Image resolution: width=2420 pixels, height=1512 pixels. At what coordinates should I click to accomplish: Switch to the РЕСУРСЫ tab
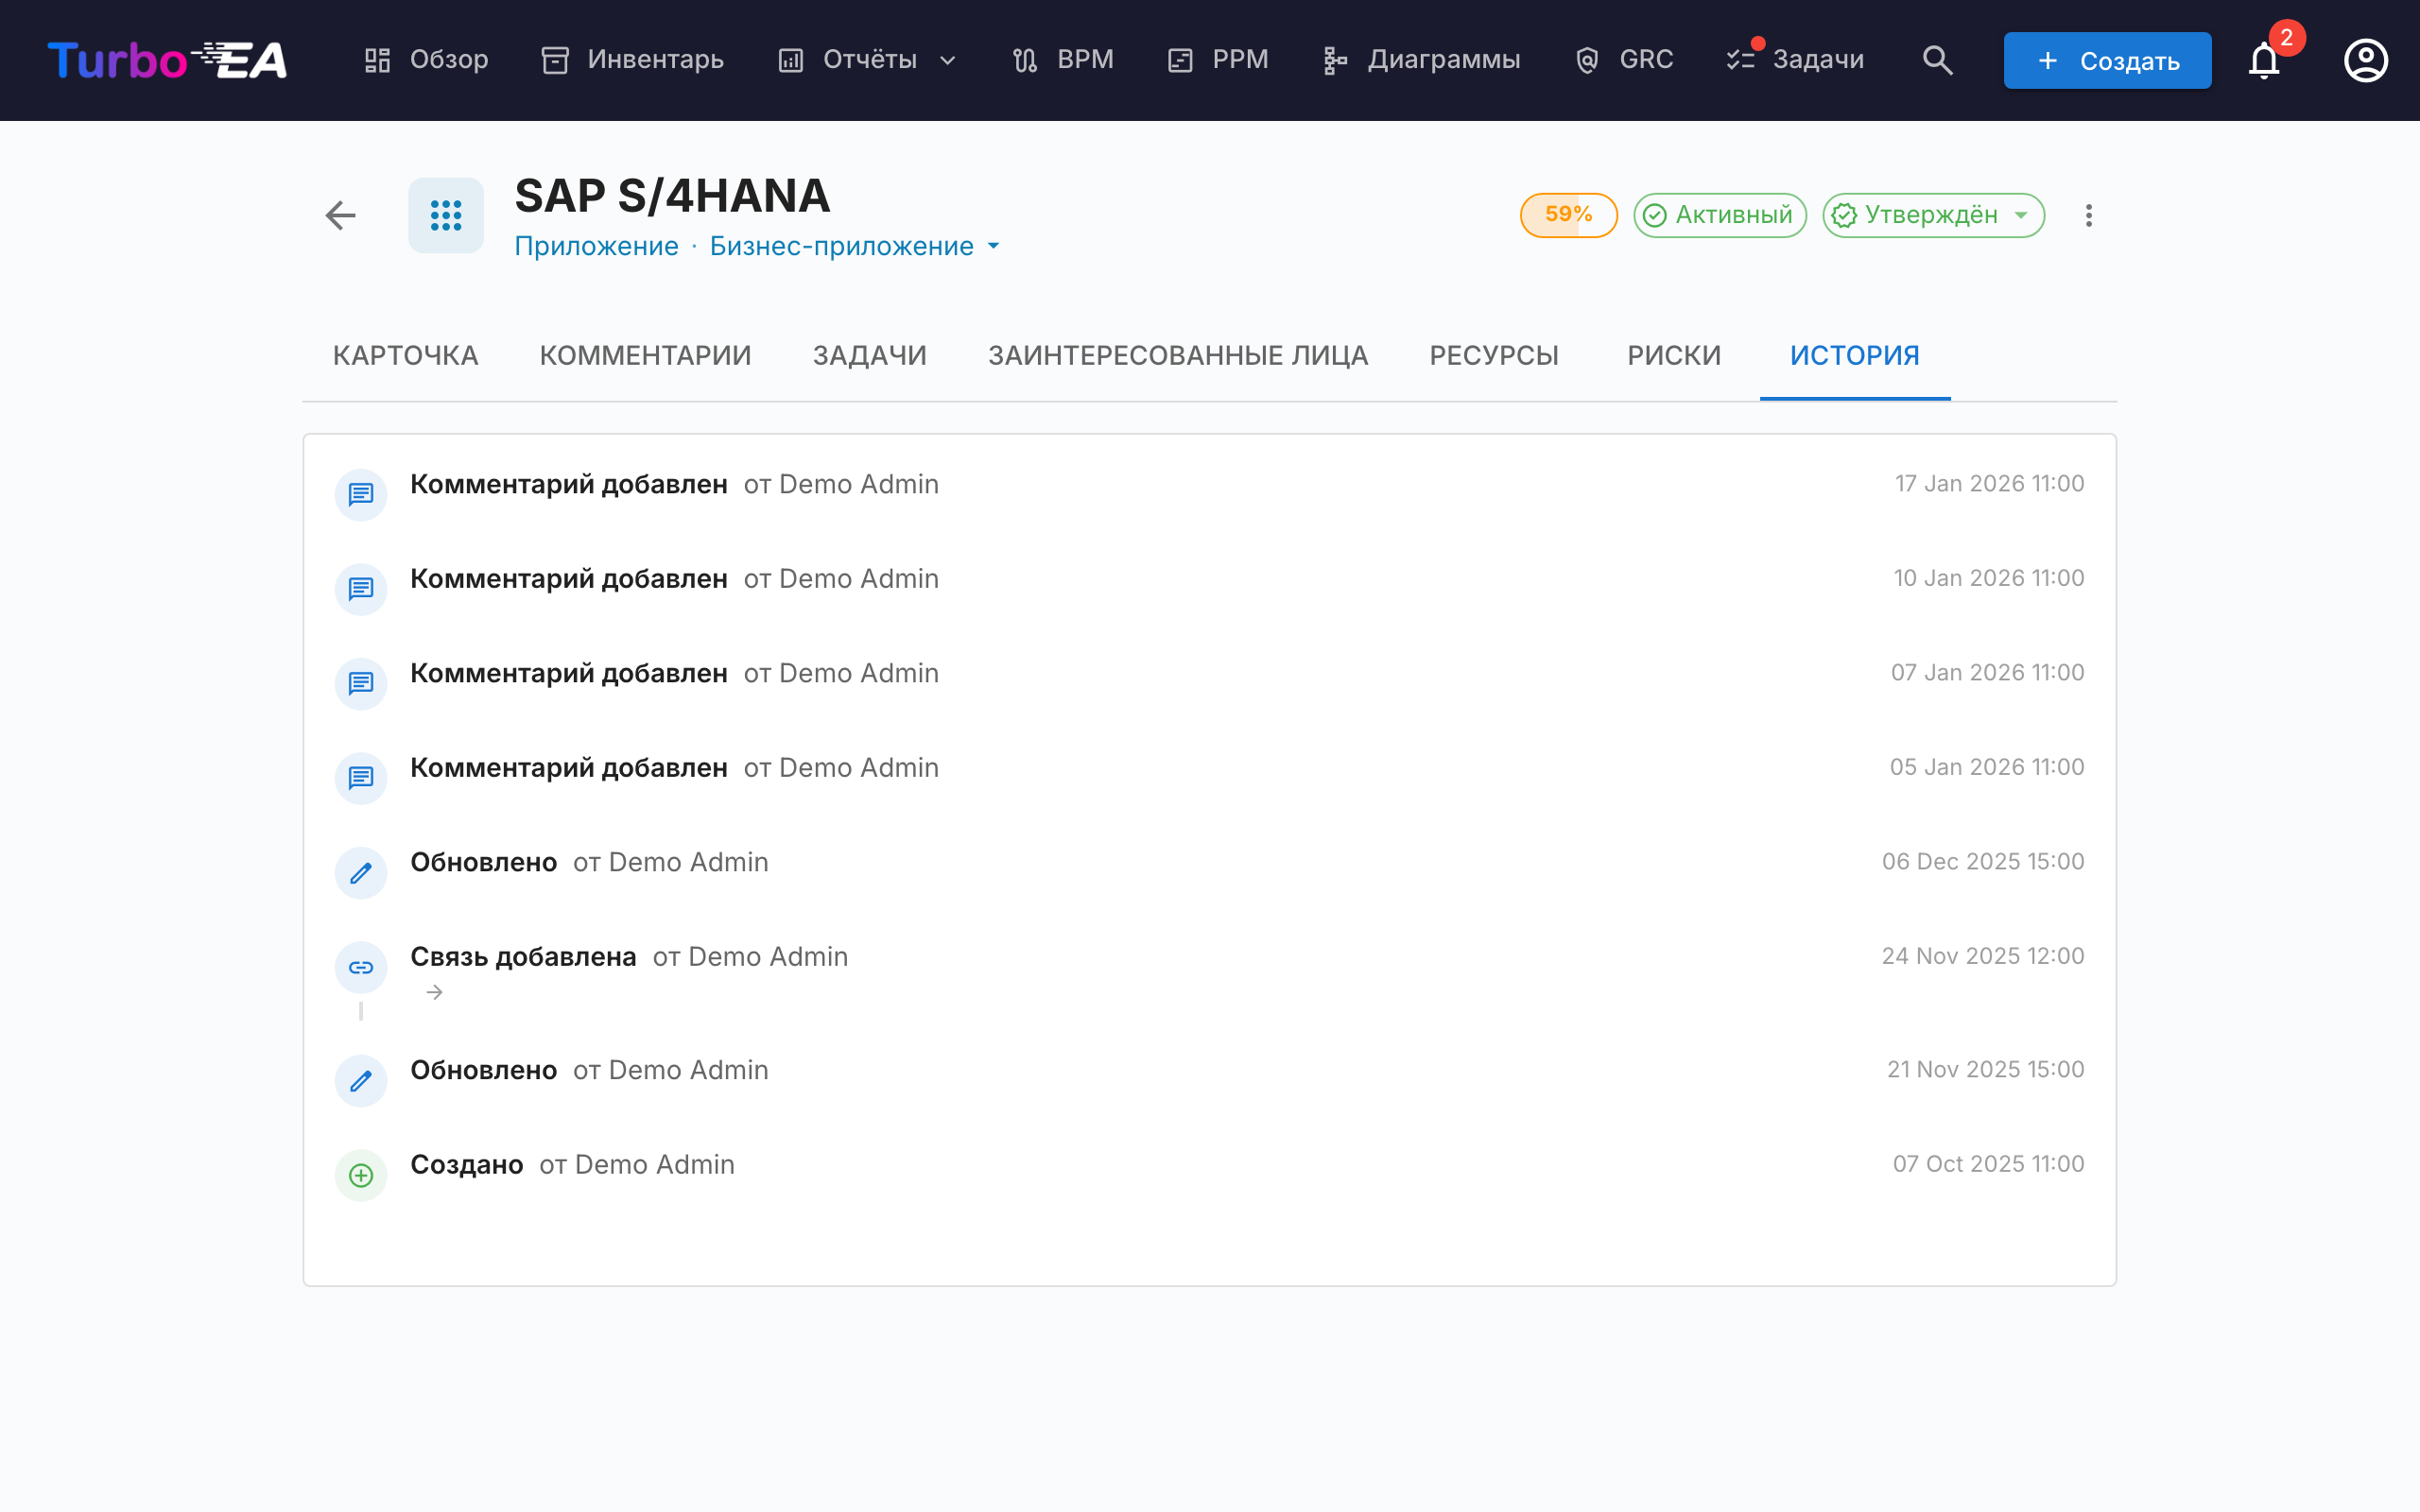pos(1494,356)
